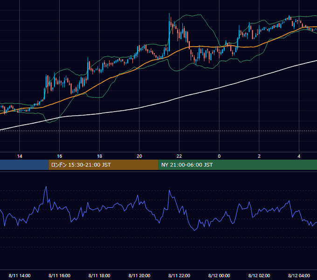This screenshot has height=280, width=317.
Task: Click the 8/11 22:00 date label
Action: click(179, 275)
